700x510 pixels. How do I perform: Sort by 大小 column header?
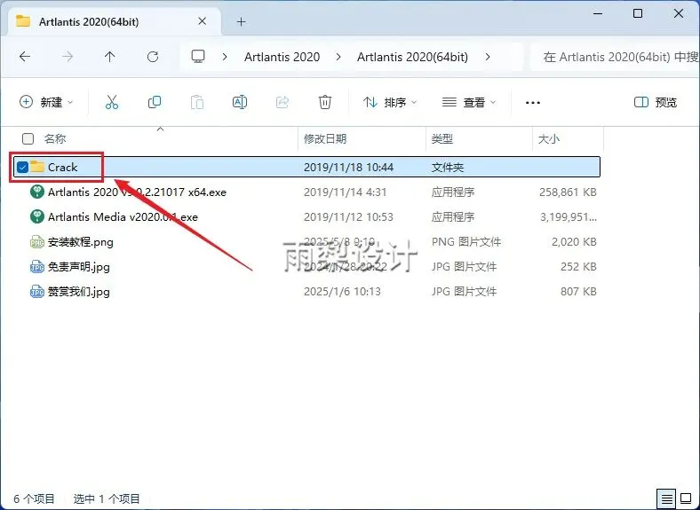tap(549, 138)
